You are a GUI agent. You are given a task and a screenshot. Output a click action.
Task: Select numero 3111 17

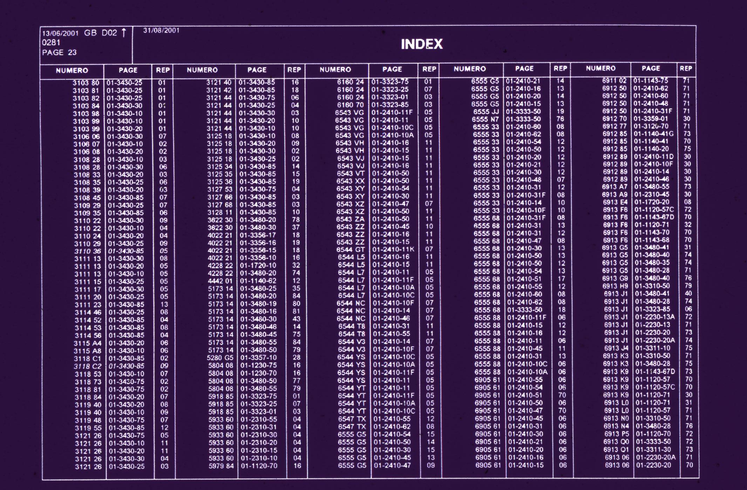pyautogui.click(x=88, y=289)
